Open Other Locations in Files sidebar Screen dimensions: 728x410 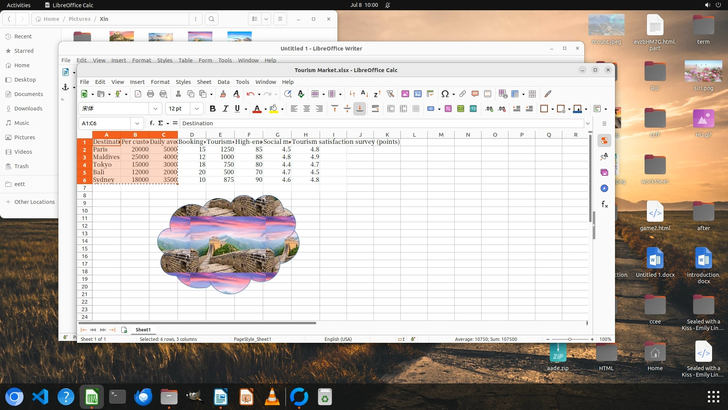click(x=35, y=202)
